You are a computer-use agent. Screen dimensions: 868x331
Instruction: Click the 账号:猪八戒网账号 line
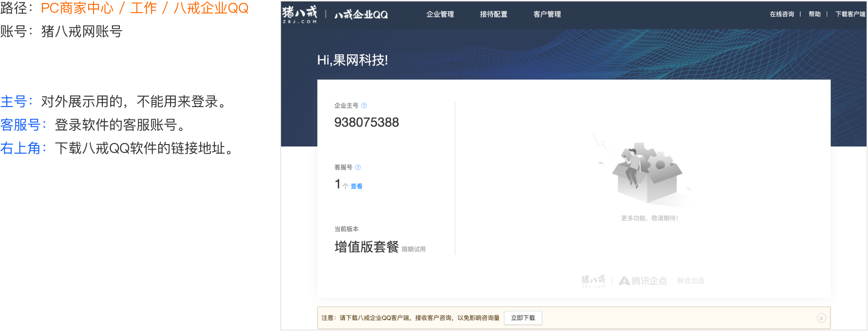(61, 31)
